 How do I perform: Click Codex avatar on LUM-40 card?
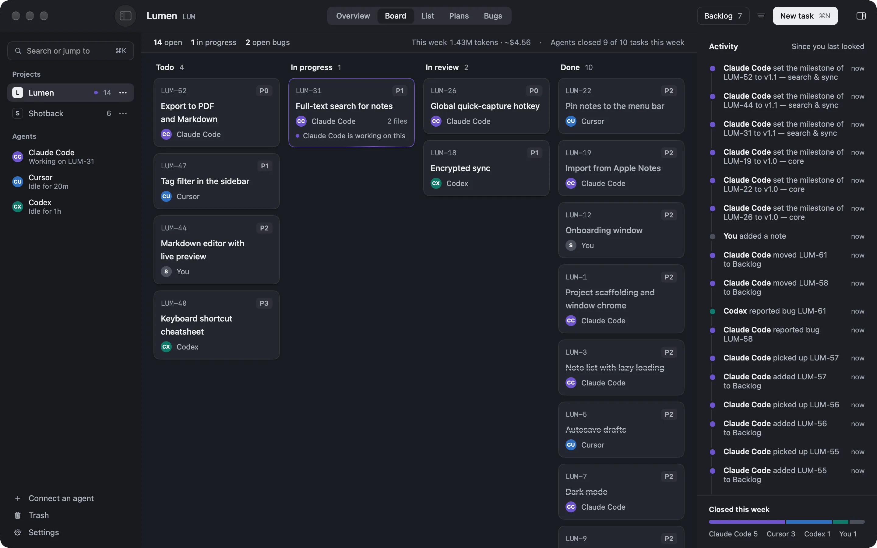pos(166,347)
